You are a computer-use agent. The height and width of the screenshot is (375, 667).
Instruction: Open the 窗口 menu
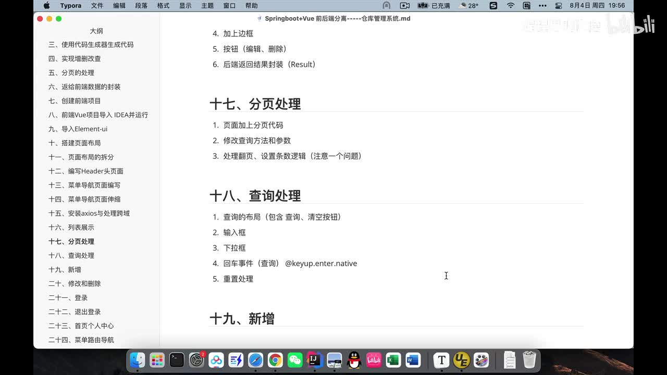(229, 6)
